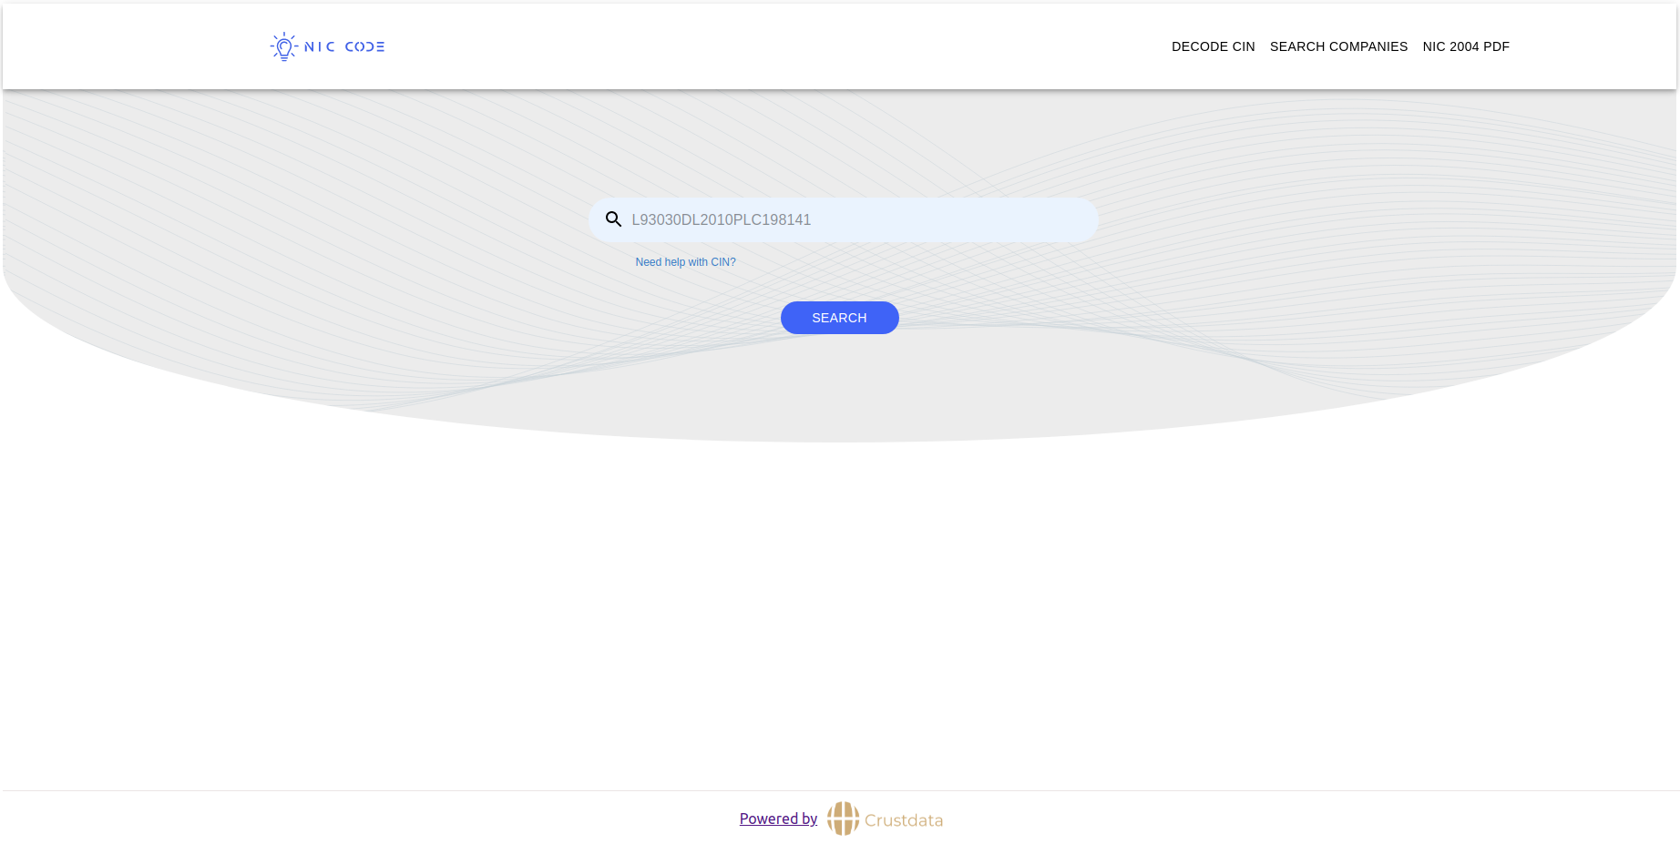Open CIN help from below the search bar

tap(685, 261)
